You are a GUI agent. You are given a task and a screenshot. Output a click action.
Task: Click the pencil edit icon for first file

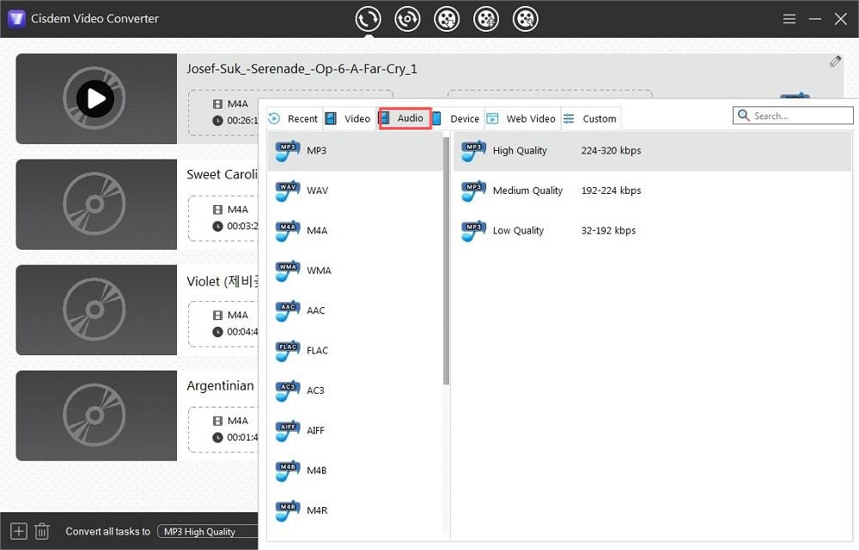tap(835, 62)
